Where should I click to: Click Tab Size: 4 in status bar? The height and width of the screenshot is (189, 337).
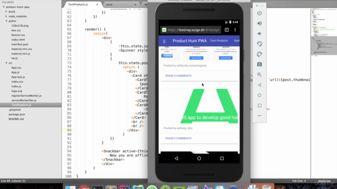click(299, 181)
